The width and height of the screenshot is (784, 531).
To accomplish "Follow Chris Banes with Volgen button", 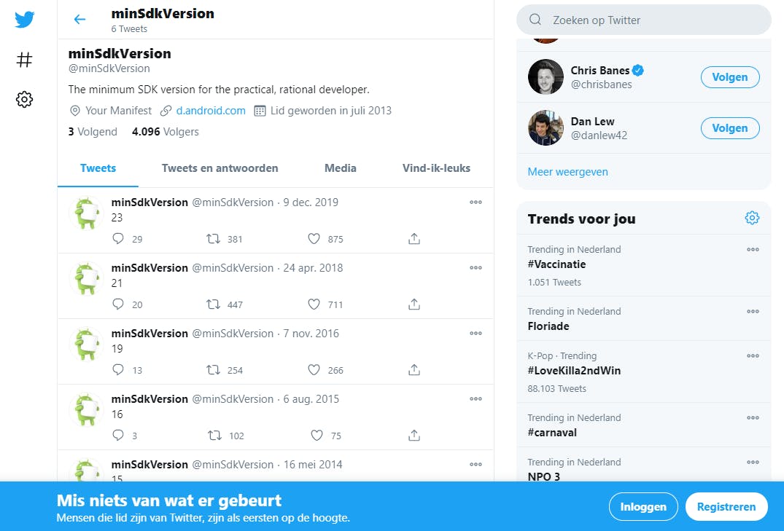I will point(729,76).
